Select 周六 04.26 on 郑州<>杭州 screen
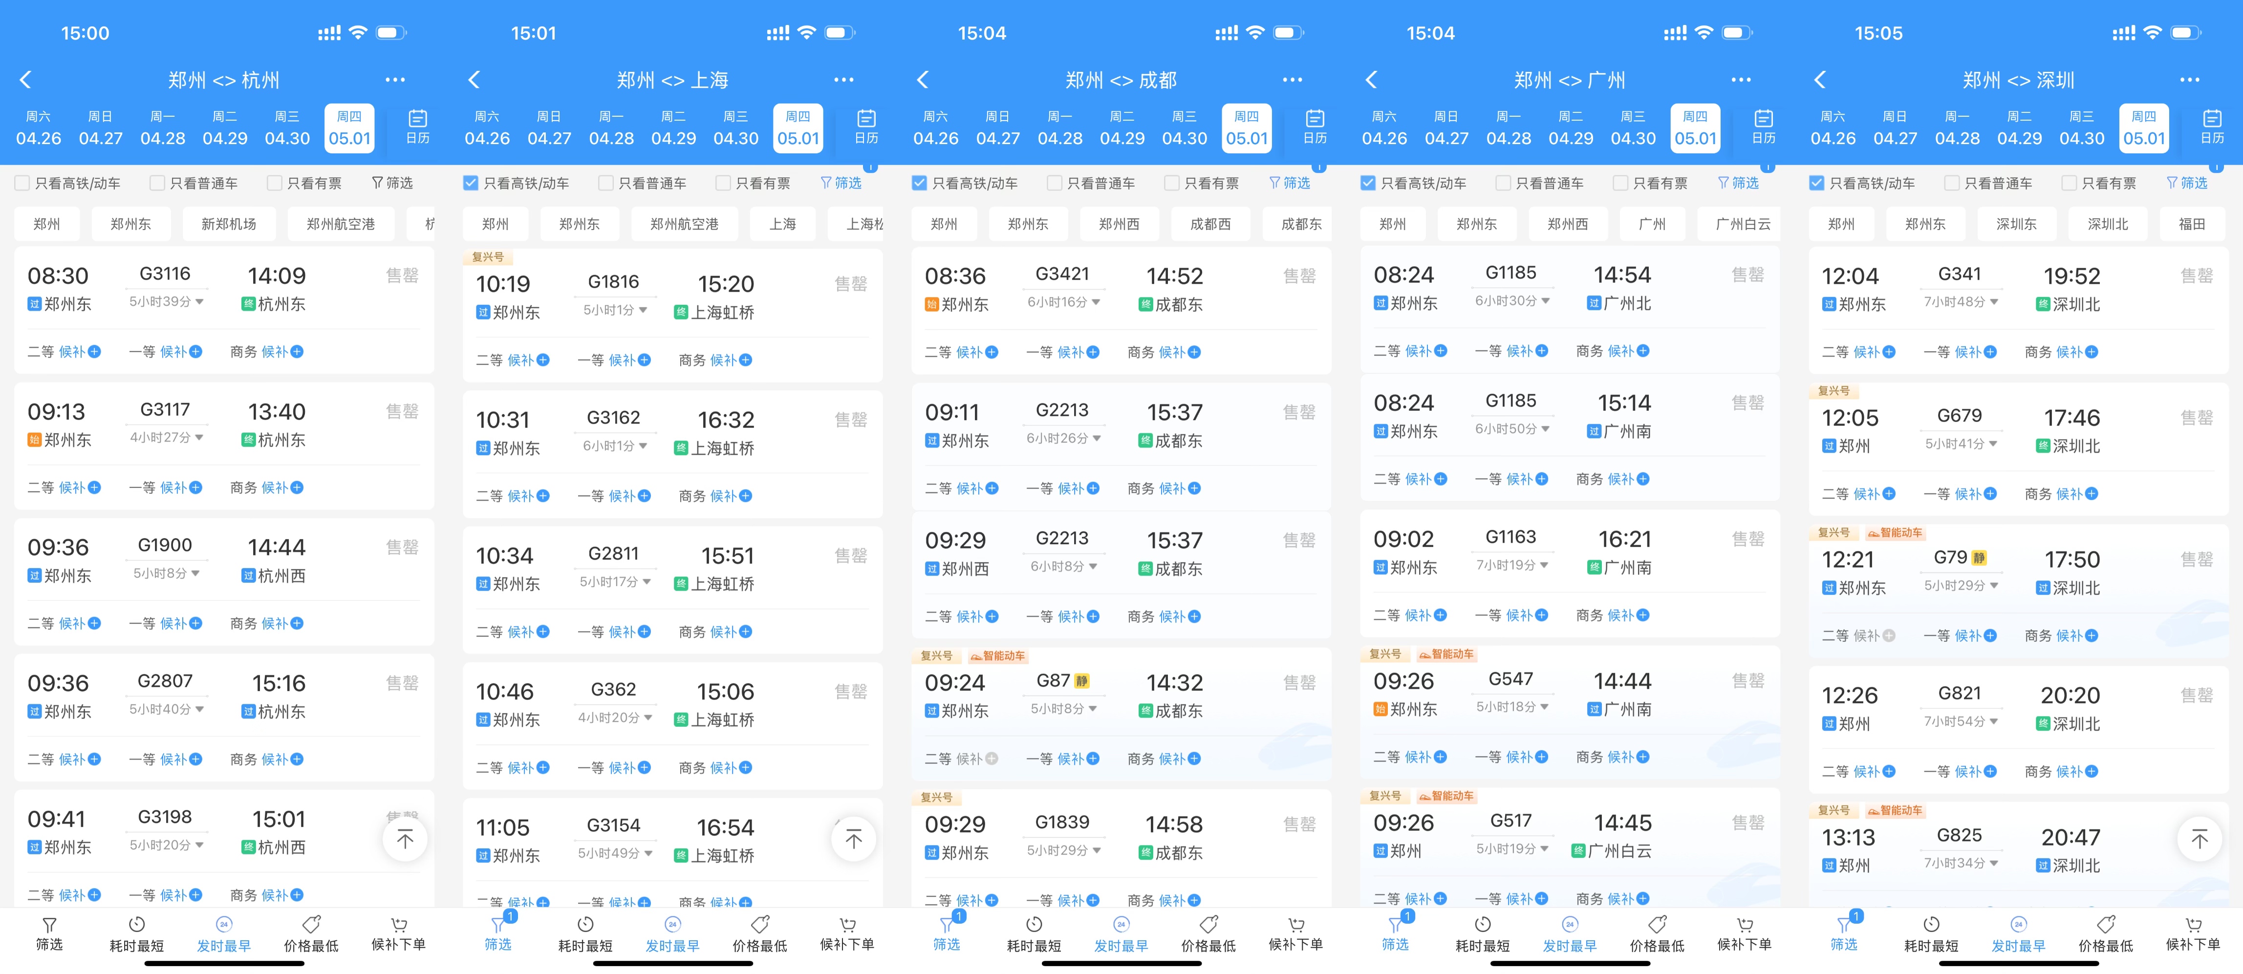 [38, 128]
